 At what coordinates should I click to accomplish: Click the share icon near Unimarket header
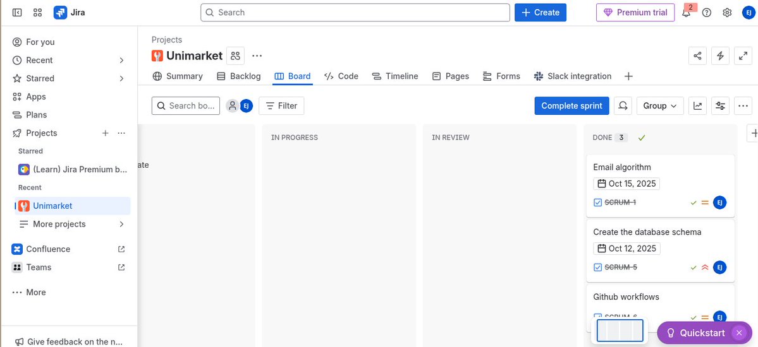pyautogui.click(x=697, y=56)
